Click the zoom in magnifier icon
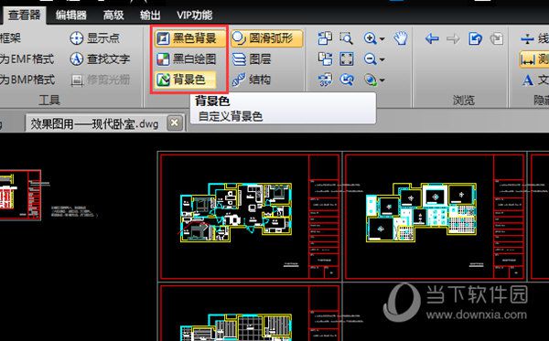 370,37
